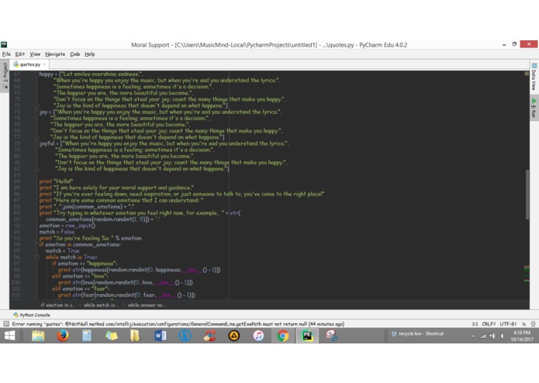Collapse the 'while match is True' fold
Image resolution: width=539 pixels, height=383 pixels.
(x=36, y=257)
